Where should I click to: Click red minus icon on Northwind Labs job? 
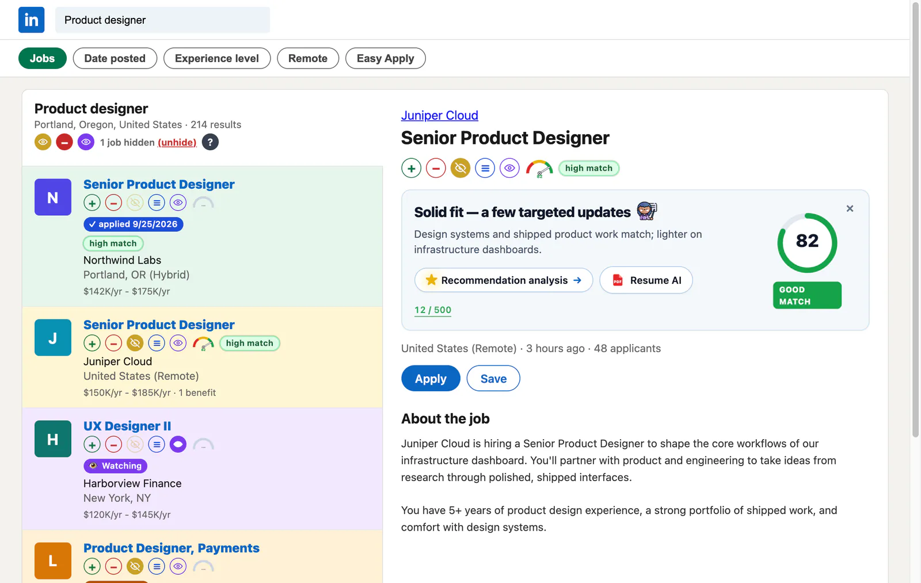[113, 203]
